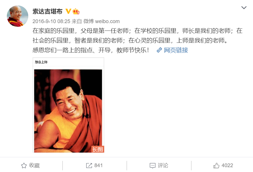Open the 网页链接 web link
Image resolution: width=253 pixels, height=172 pixels.
click(x=176, y=50)
